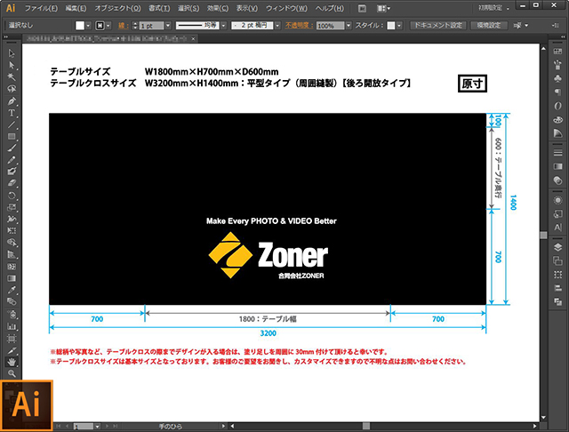Open the stroke weight 1 pt dropdown
Viewport: 569px width, 432px height.
pos(168,26)
